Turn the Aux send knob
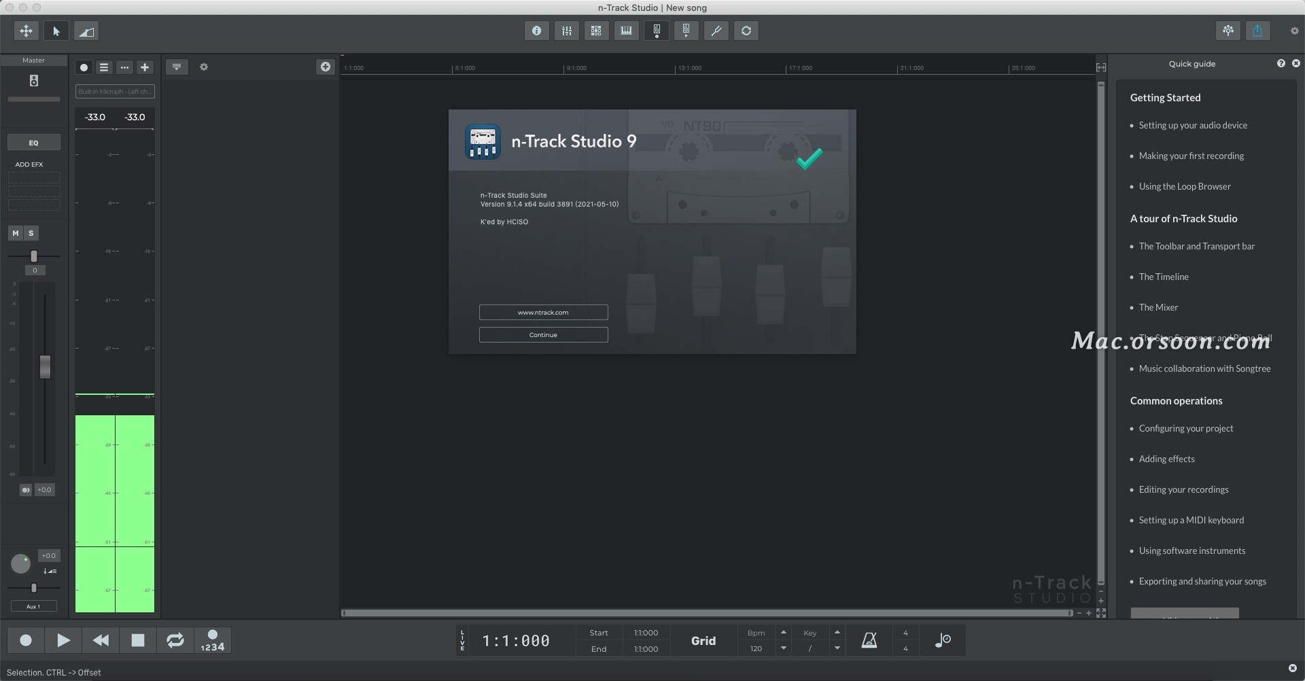 pos(21,563)
